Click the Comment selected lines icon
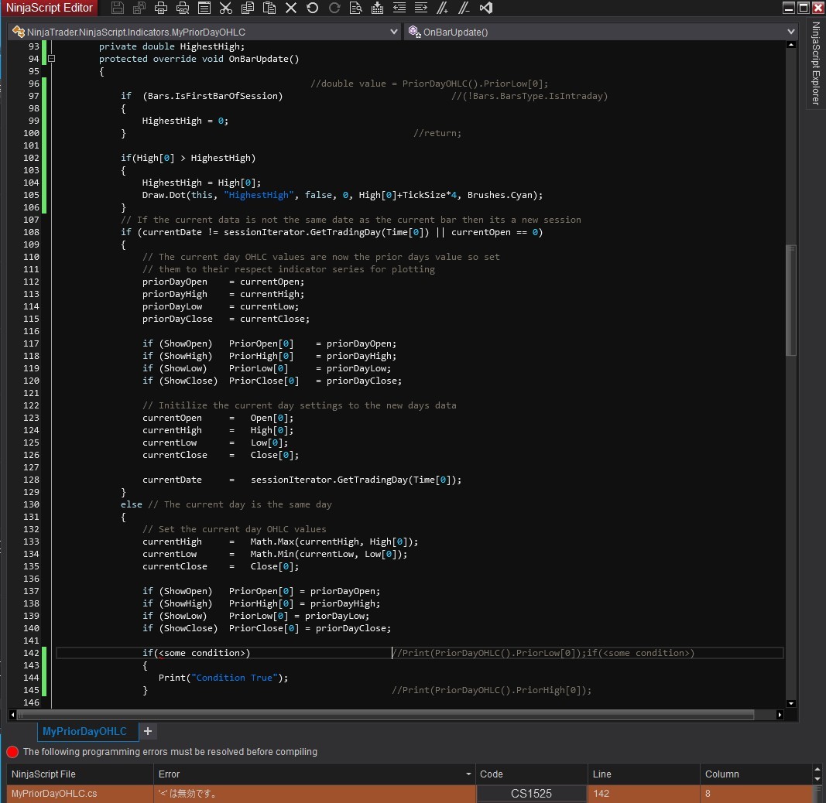 (x=442, y=9)
